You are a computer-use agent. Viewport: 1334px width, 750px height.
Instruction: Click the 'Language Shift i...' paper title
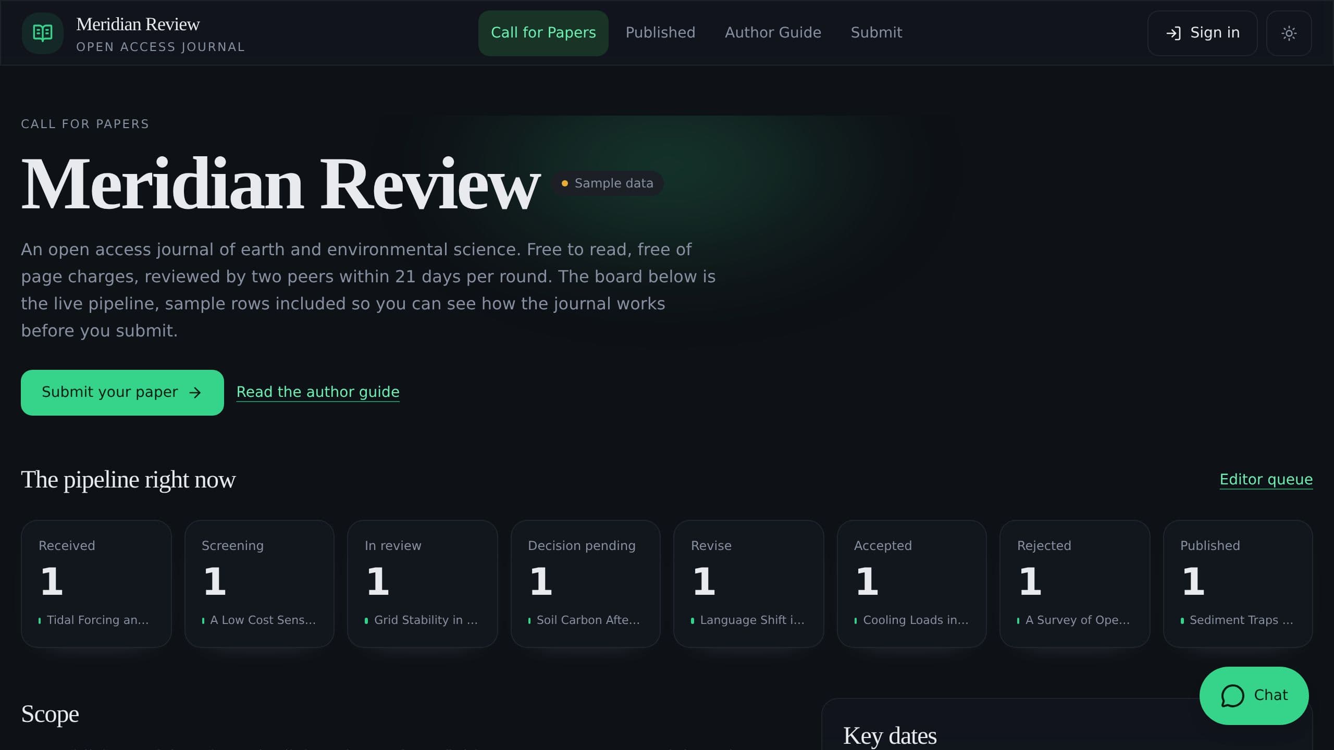(752, 620)
